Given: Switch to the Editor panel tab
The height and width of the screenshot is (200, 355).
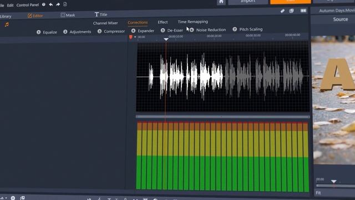Looking at the screenshot, I should [x=35, y=16].
